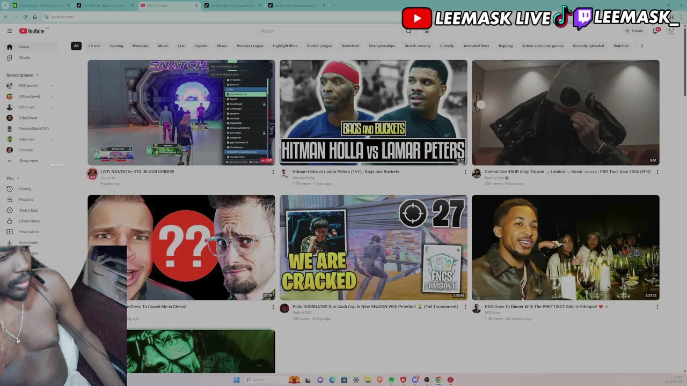The width and height of the screenshot is (687, 386).
Task: Select the Premier League filter chip
Action: 250,46
